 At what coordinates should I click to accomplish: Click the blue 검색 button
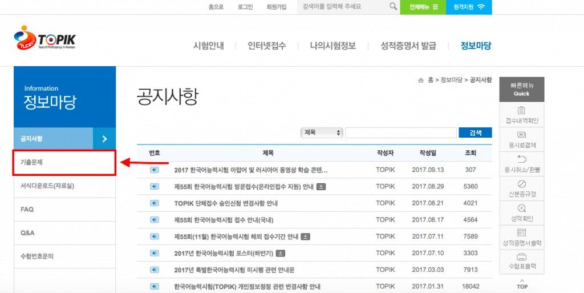[474, 133]
